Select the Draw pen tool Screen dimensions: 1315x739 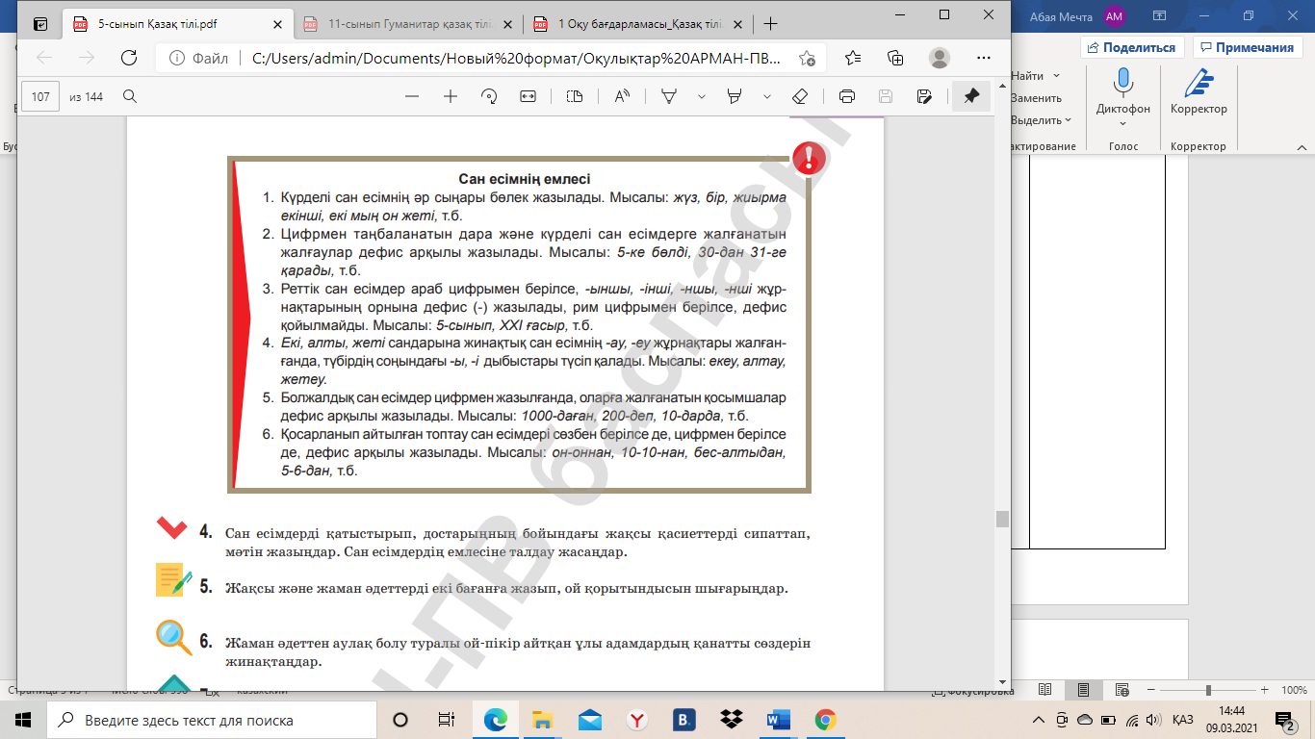tap(669, 96)
